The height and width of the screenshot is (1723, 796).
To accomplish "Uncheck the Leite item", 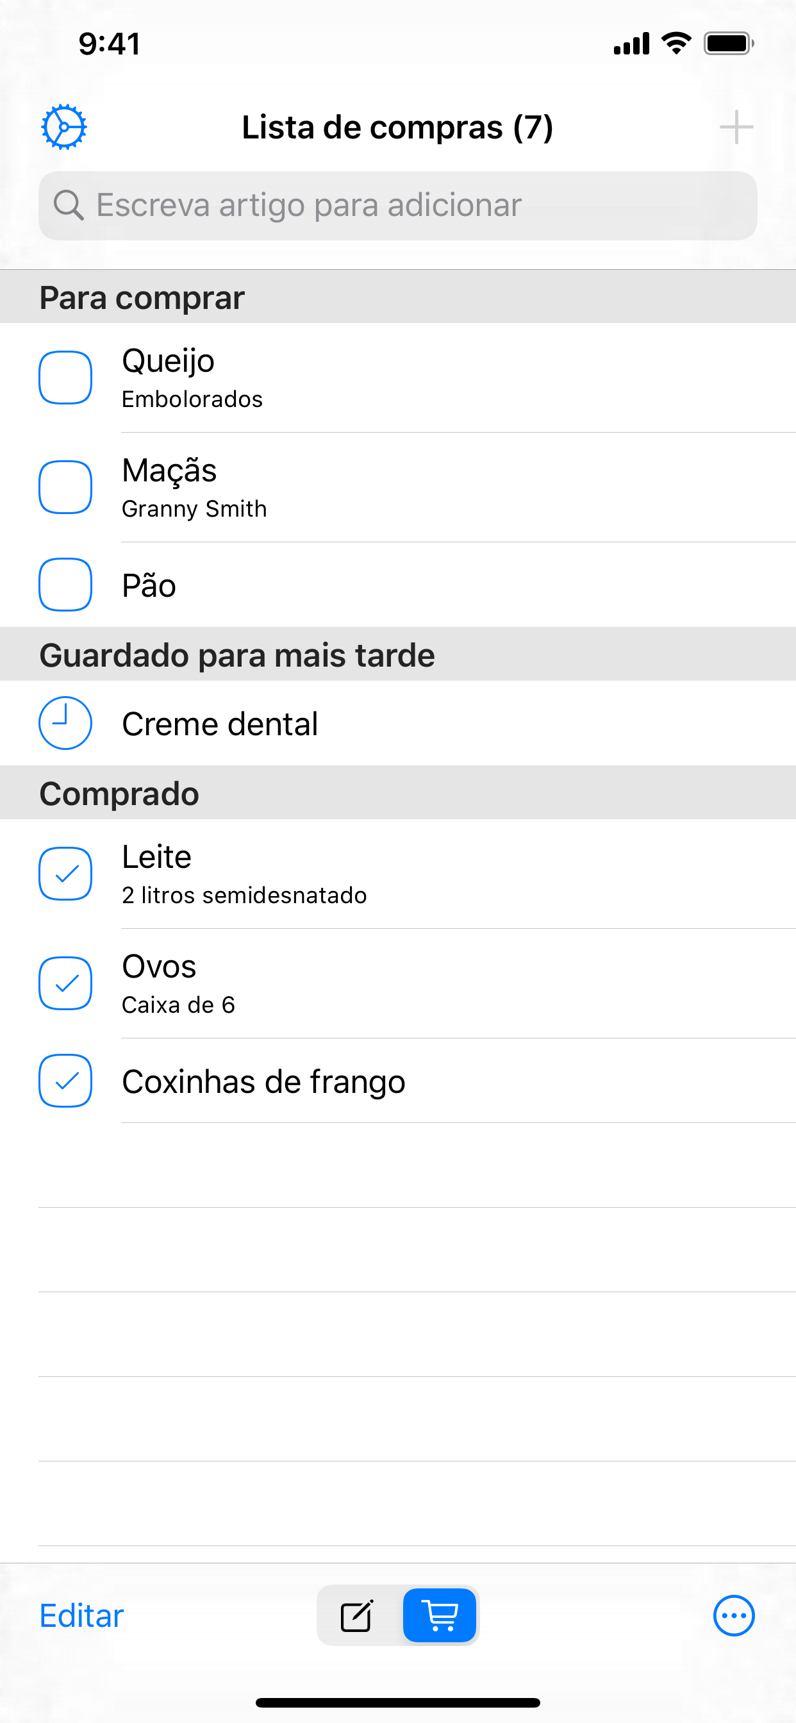I will [65, 874].
